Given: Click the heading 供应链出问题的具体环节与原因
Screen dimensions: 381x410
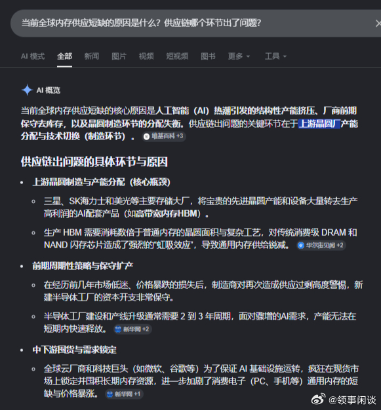Looking at the screenshot, I should point(94,162).
